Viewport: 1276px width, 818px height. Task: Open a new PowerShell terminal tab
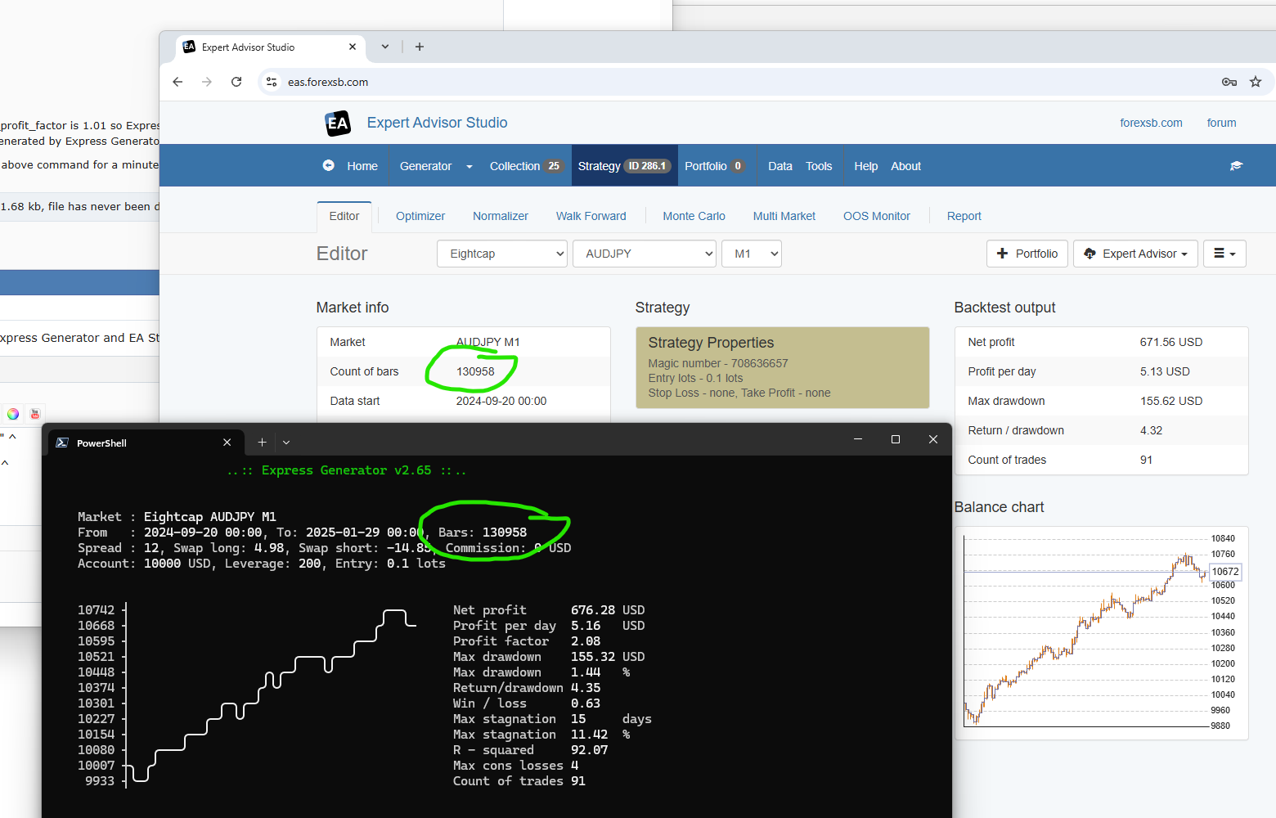point(263,443)
